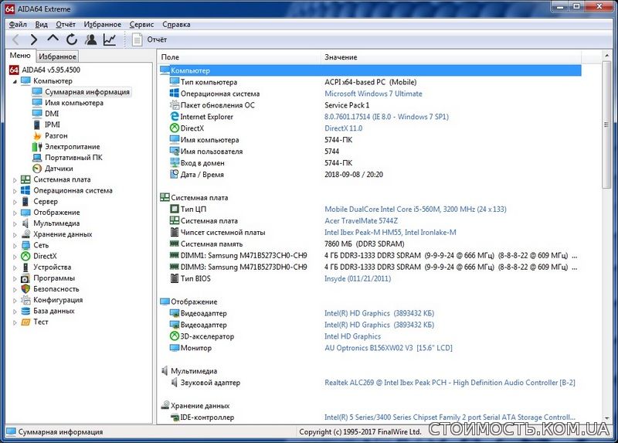This screenshot has height=443, width=618.
Task: Select the Дата / Время row
Action: click(370, 175)
